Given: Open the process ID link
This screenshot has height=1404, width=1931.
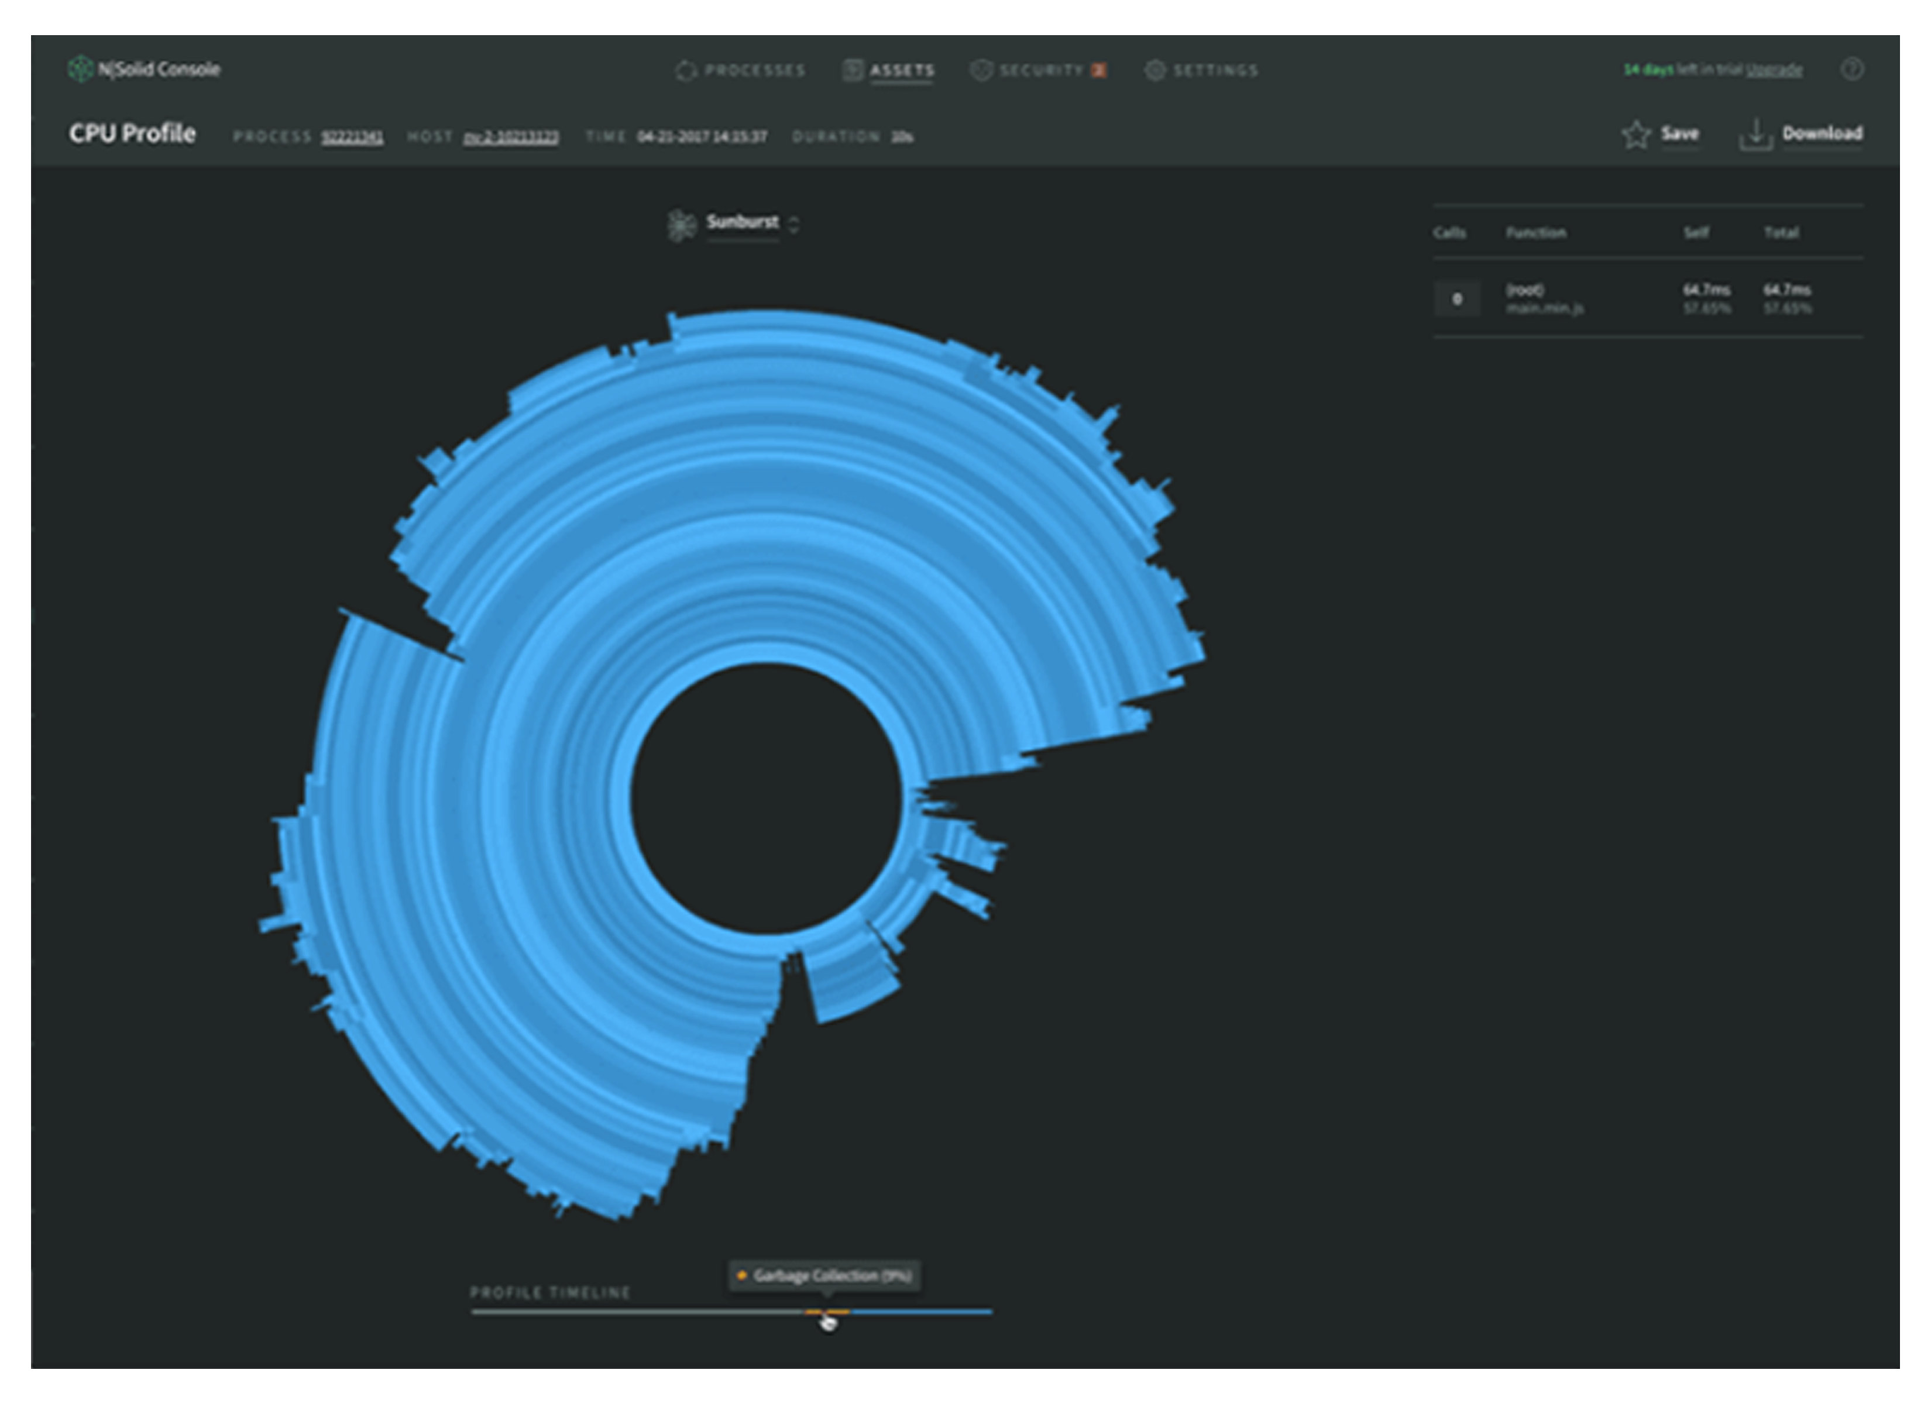Looking at the screenshot, I should pos(352,137).
